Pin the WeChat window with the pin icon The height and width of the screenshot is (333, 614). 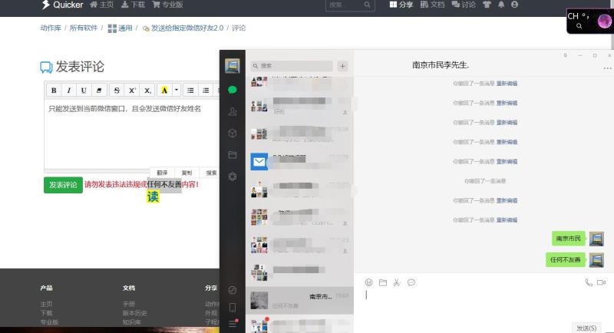coord(565,55)
